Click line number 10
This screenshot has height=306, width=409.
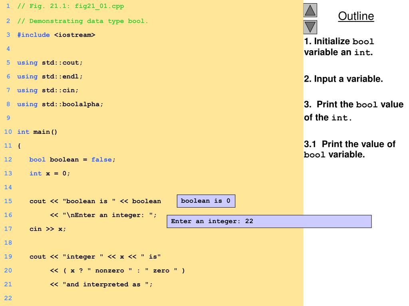pos(8,132)
